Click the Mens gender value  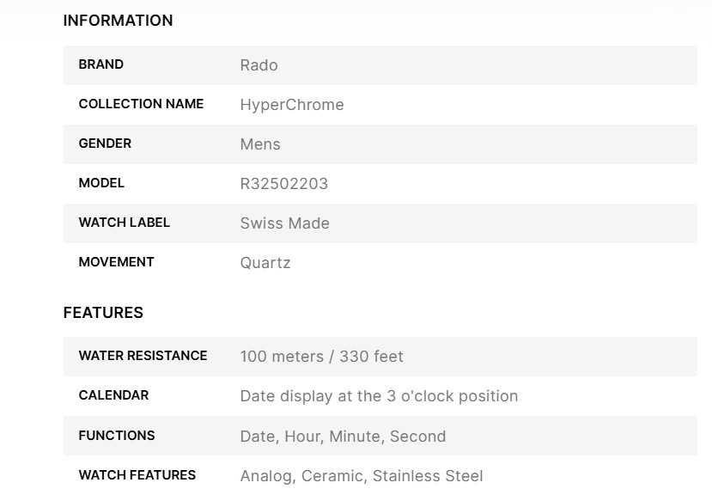[260, 144]
